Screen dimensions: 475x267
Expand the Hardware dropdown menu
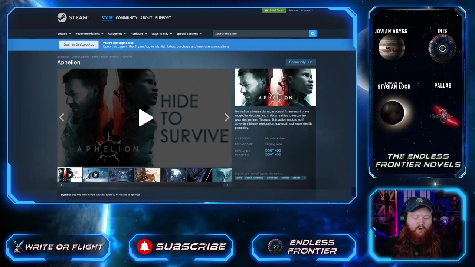[138, 34]
